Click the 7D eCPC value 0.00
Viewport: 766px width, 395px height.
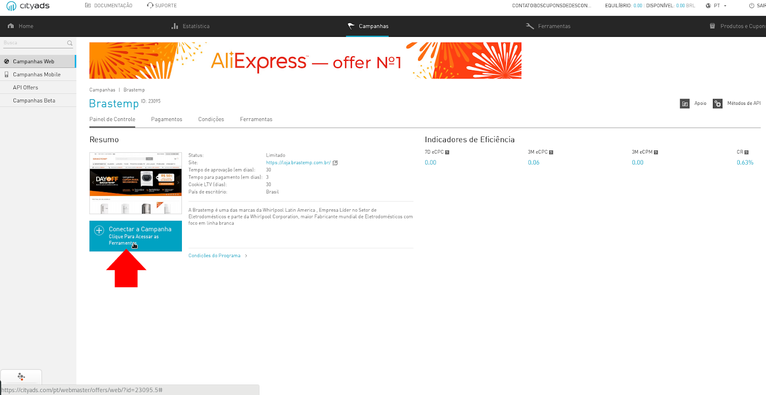coord(430,163)
